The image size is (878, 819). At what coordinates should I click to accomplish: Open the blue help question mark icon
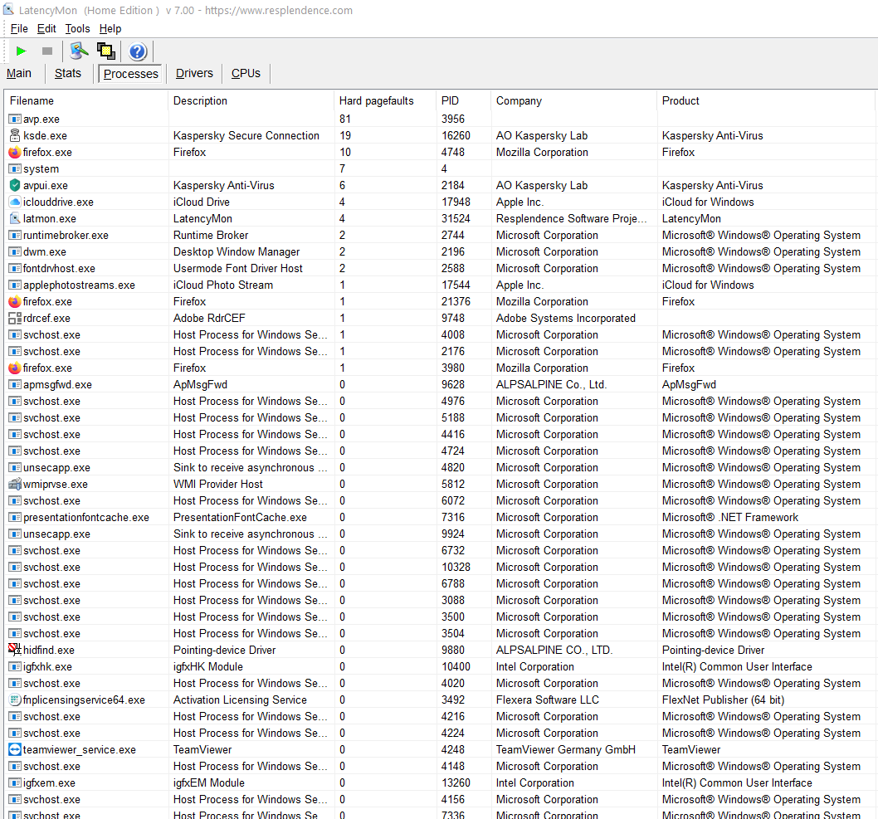click(x=137, y=51)
